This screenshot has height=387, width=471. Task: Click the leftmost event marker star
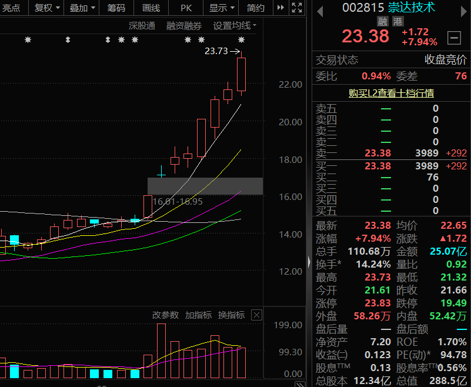coord(28,39)
